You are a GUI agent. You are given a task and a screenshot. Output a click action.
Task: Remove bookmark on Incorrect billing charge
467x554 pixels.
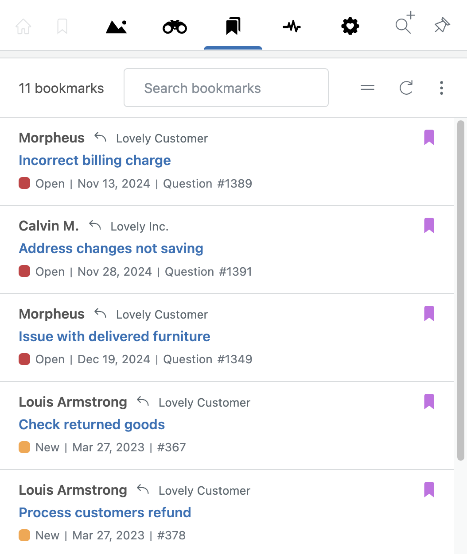point(429,138)
